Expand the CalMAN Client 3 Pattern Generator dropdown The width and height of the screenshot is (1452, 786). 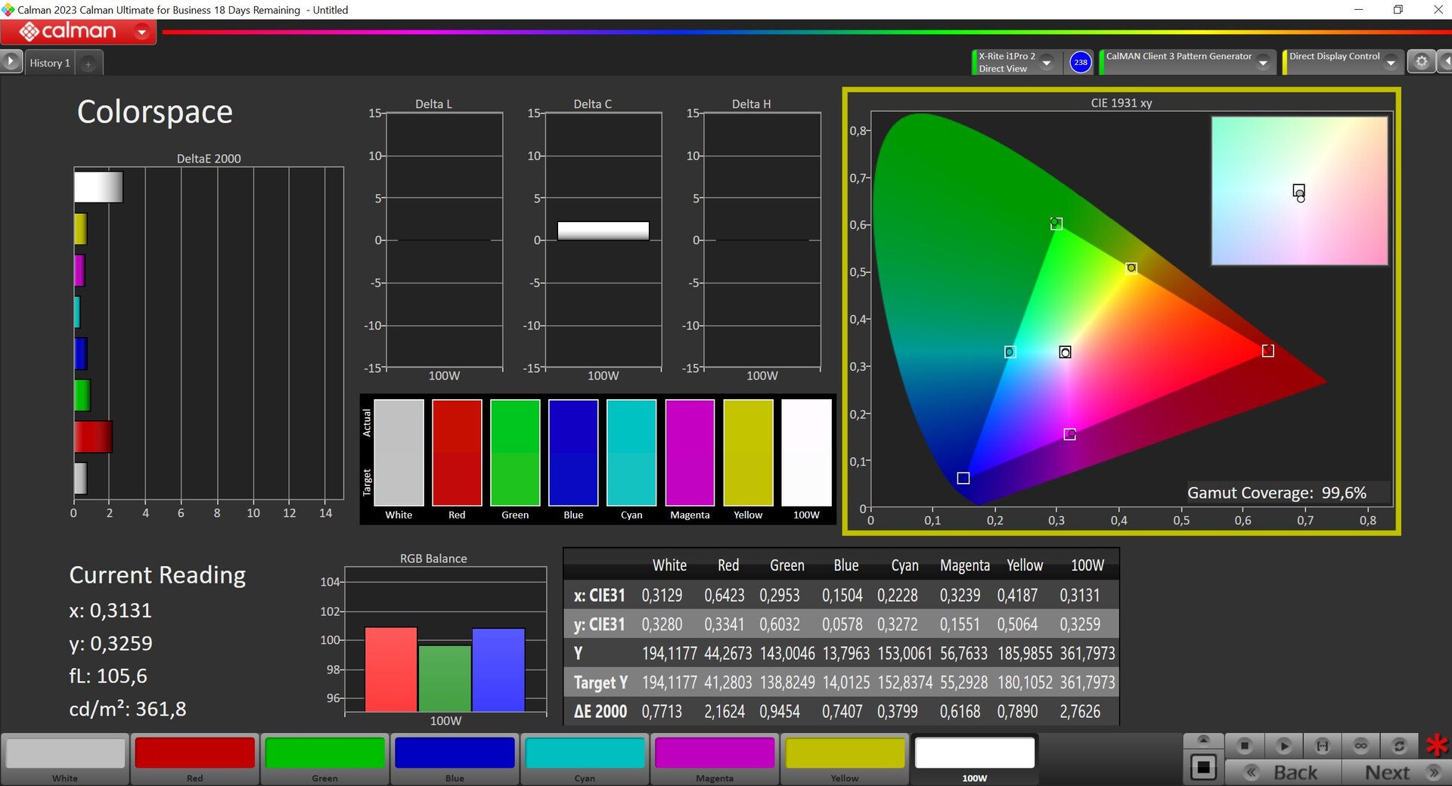tap(1263, 63)
